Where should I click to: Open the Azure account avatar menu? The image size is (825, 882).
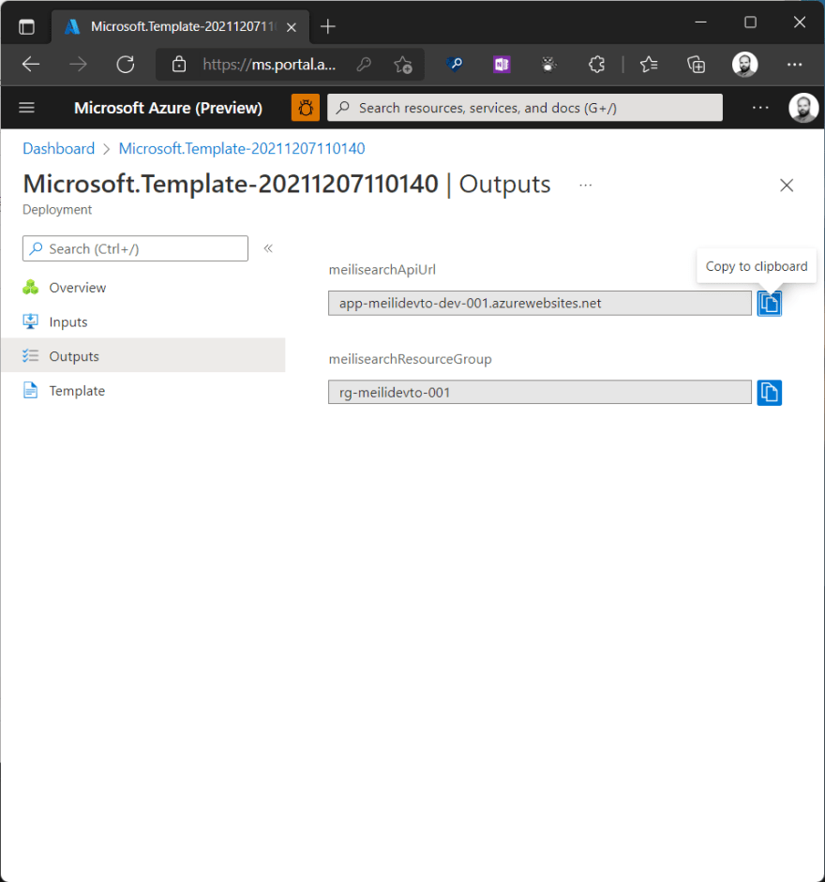pos(803,107)
